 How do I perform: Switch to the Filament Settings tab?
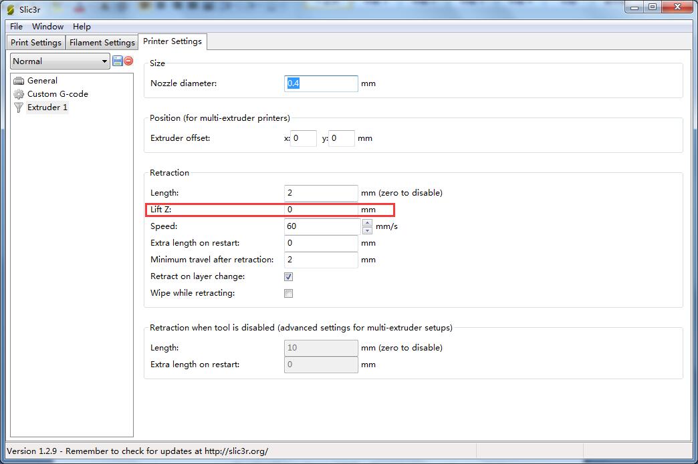pyautogui.click(x=102, y=43)
